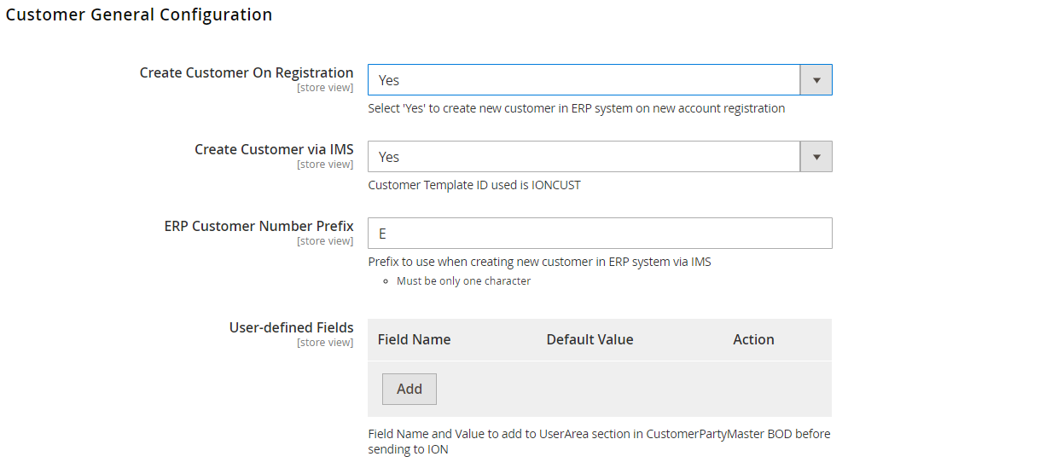Click store view scope under User-defined Fields
Image resolution: width=1063 pixels, height=468 pixels.
coord(325,343)
